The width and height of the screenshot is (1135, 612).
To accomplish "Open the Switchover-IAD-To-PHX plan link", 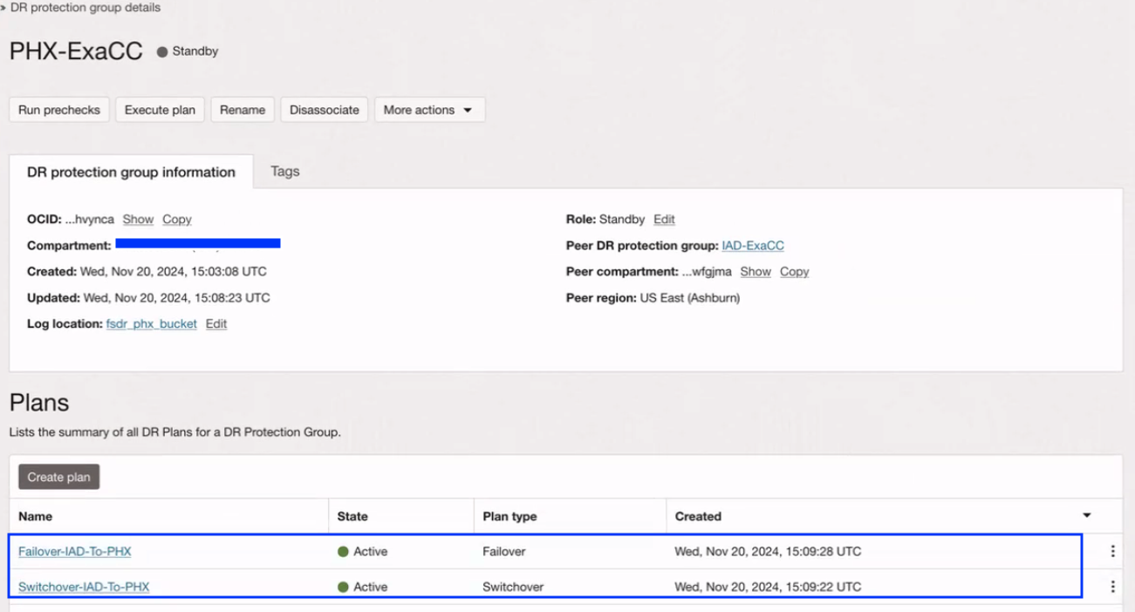I will (84, 587).
